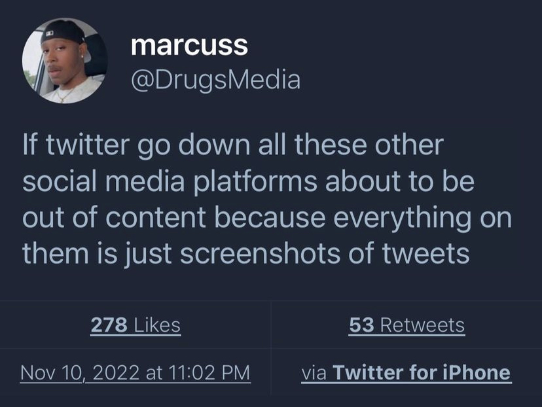Open marcuss's circular profile picture
Viewport: 542px width, 407px height.
(x=63, y=61)
